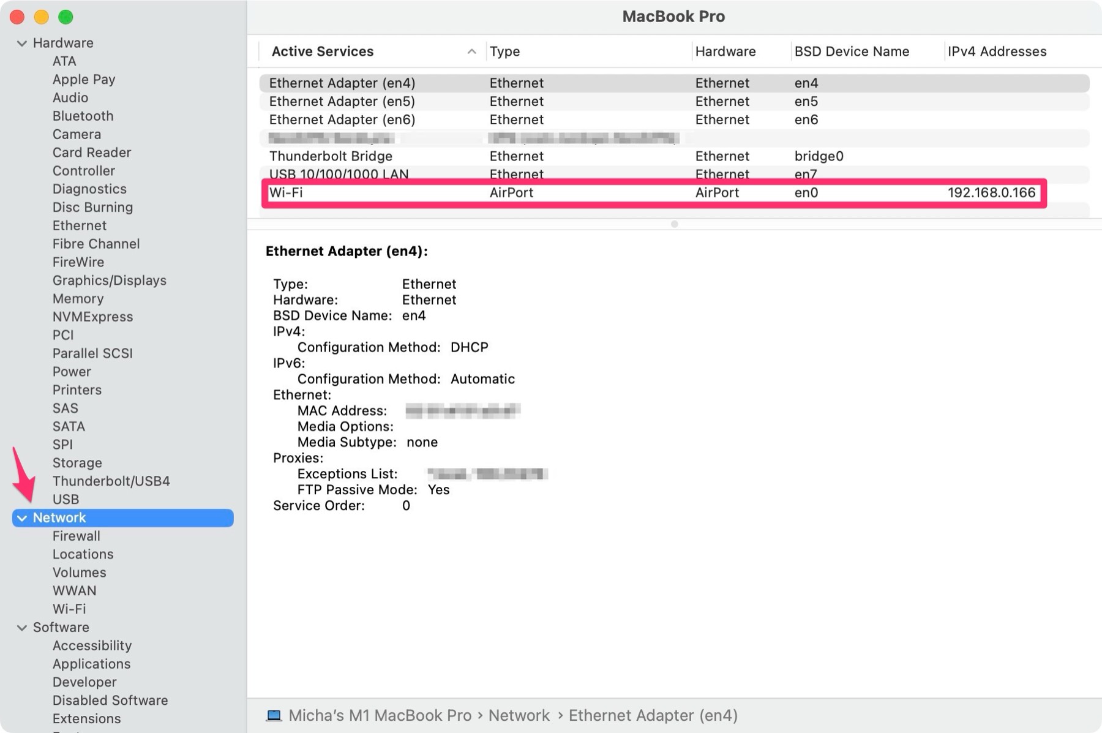This screenshot has height=733, width=1102.
Task: Open Firewall under Network
Action: tap(76, 536)
